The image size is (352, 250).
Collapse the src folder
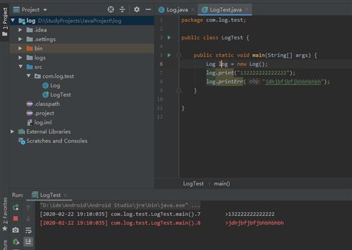coord(21,67)
